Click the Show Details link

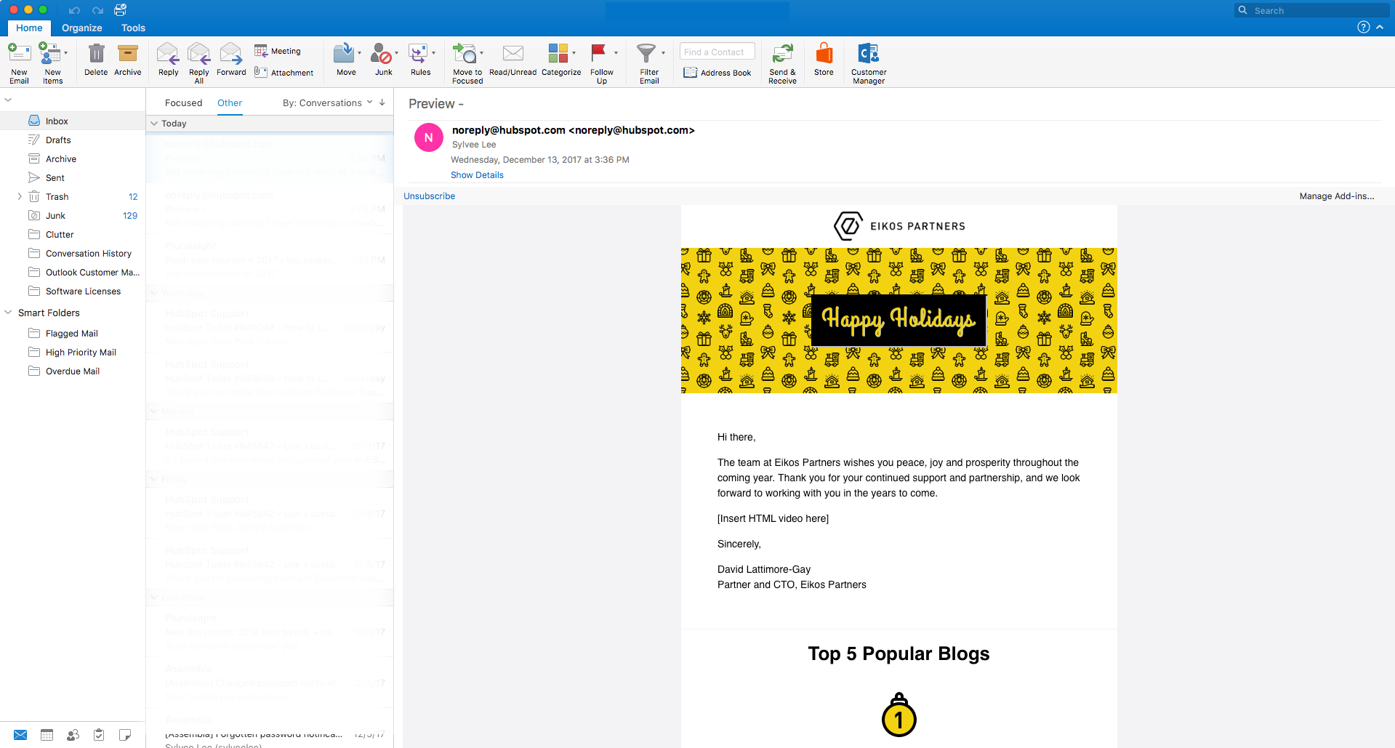point(477,175)
